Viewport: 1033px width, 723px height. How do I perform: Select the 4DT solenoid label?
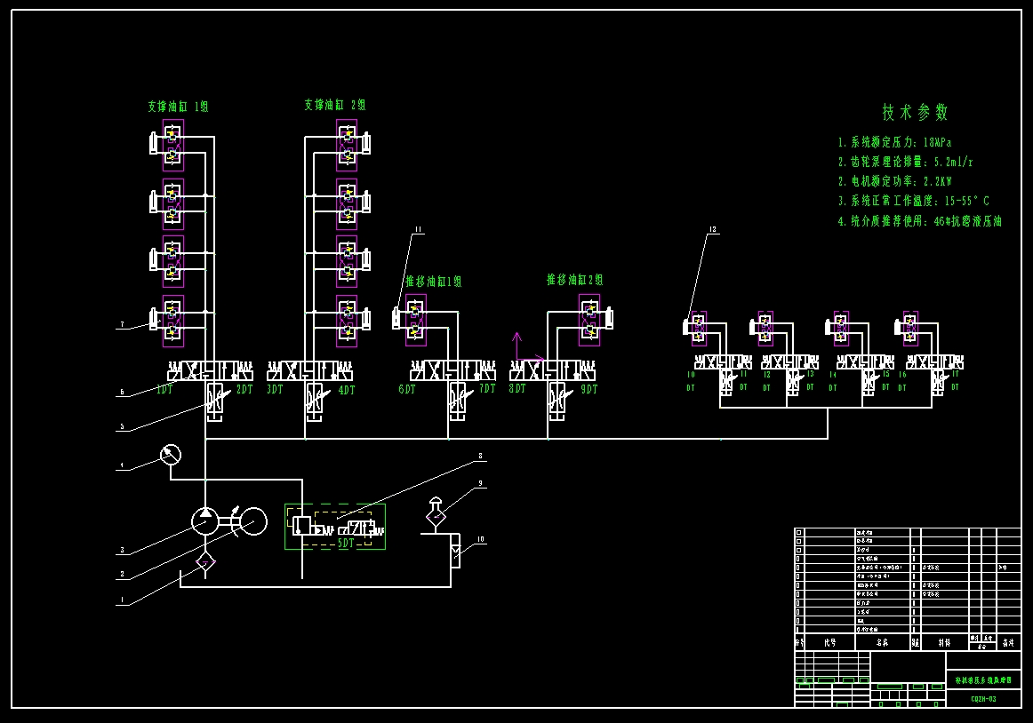click(347, 391)
